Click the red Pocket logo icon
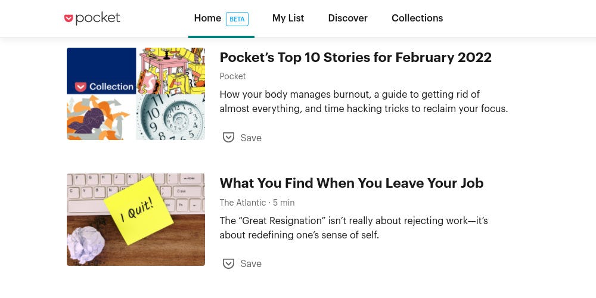Viewport: 596px width, 298px height. [x=69, y=18]
